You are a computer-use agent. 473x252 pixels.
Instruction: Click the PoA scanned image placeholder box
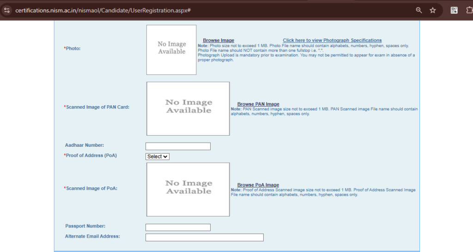(x=188, y=190)
